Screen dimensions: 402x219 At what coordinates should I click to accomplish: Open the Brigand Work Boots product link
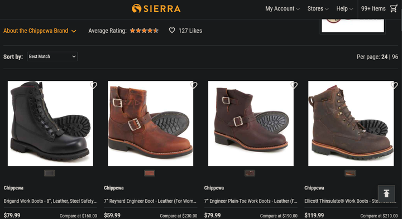click(50, 201)
